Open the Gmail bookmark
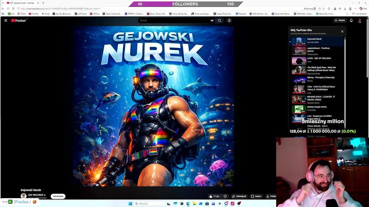The image size is (369, 207). pos(46,14)
